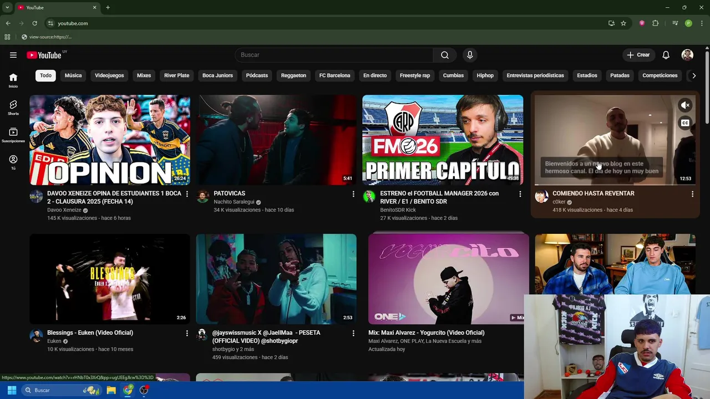
Task: Open the account avatar menu
Action: click(687, 55)
